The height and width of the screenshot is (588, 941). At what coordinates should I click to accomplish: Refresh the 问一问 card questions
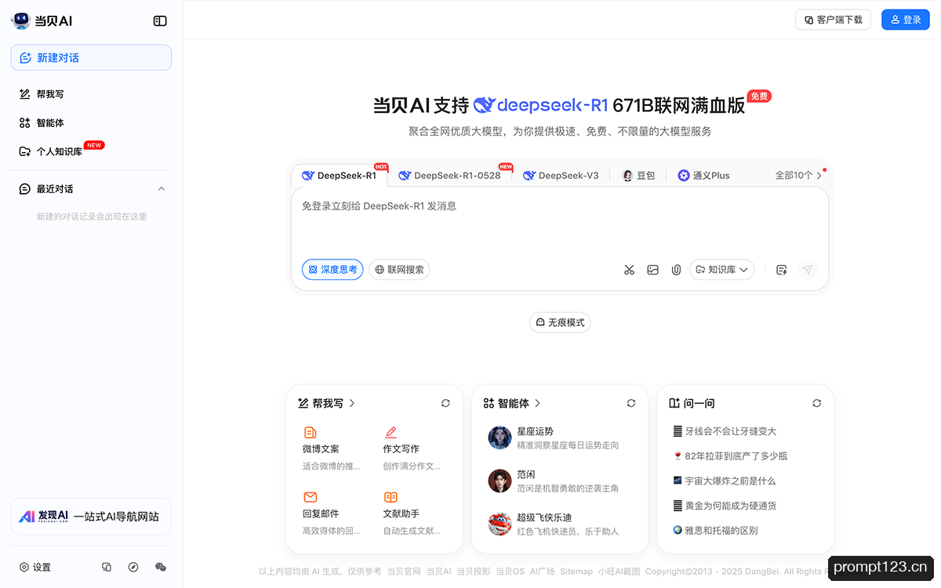coord(817,403)
